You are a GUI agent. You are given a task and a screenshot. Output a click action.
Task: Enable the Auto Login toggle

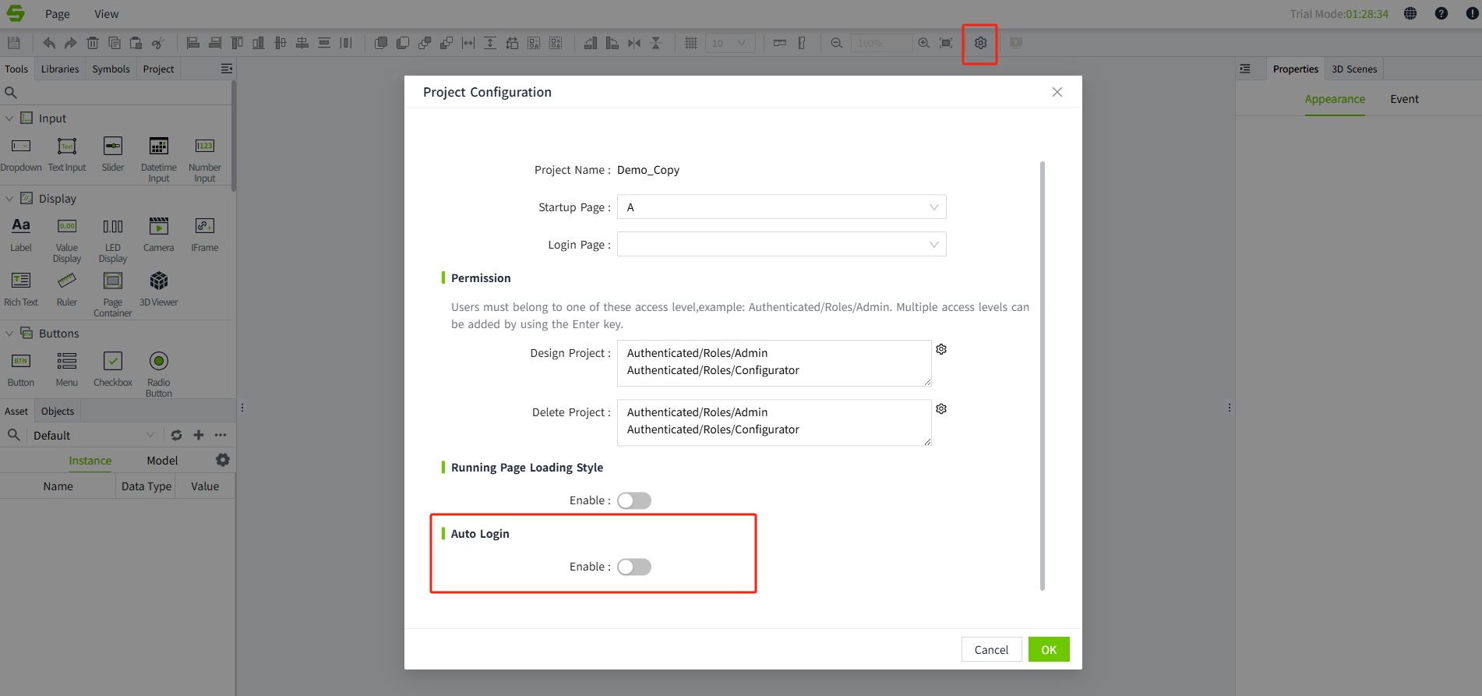coord(633,567)
